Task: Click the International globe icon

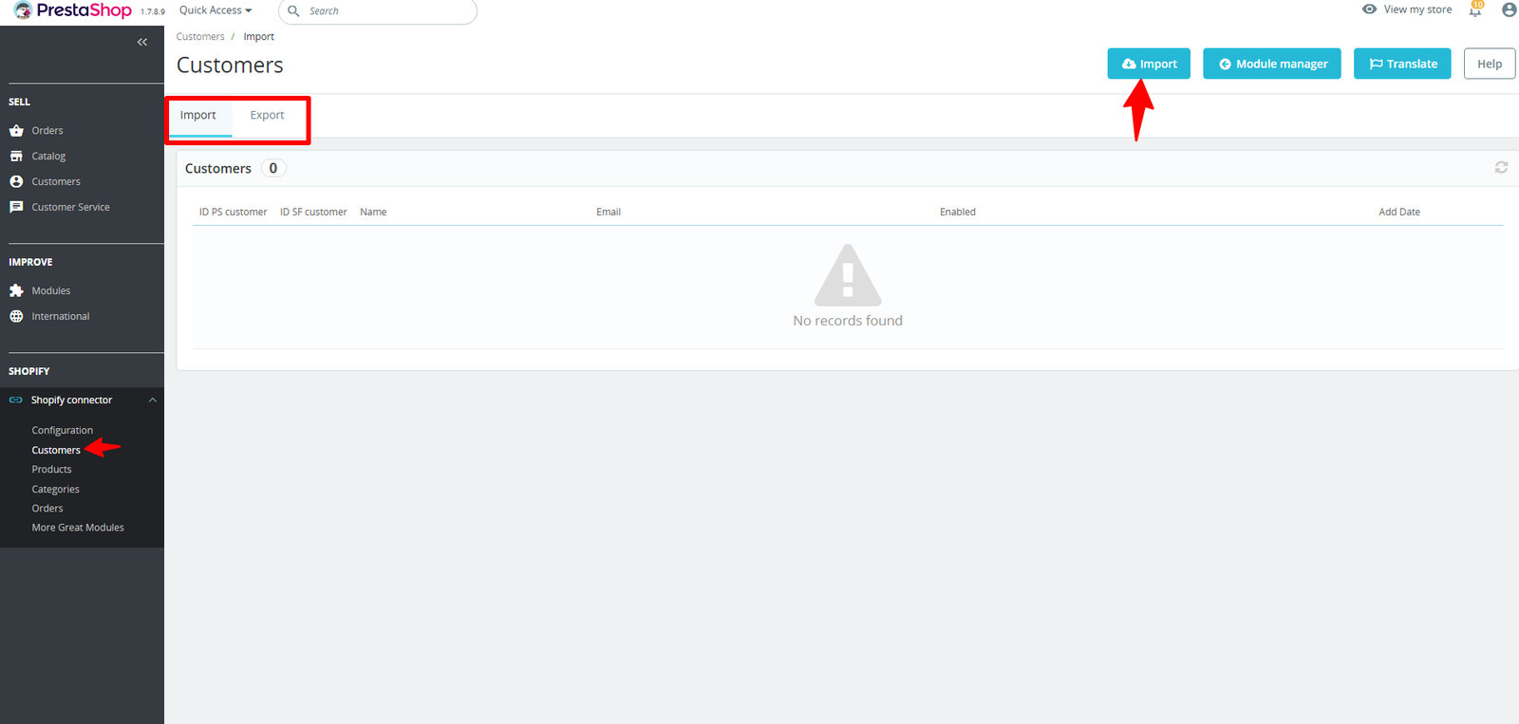Action: pyautogui.click(x=16, y=316)
